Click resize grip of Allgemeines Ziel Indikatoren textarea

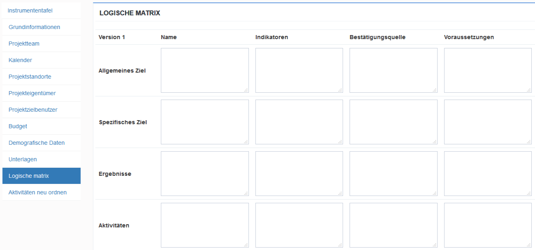340,90
